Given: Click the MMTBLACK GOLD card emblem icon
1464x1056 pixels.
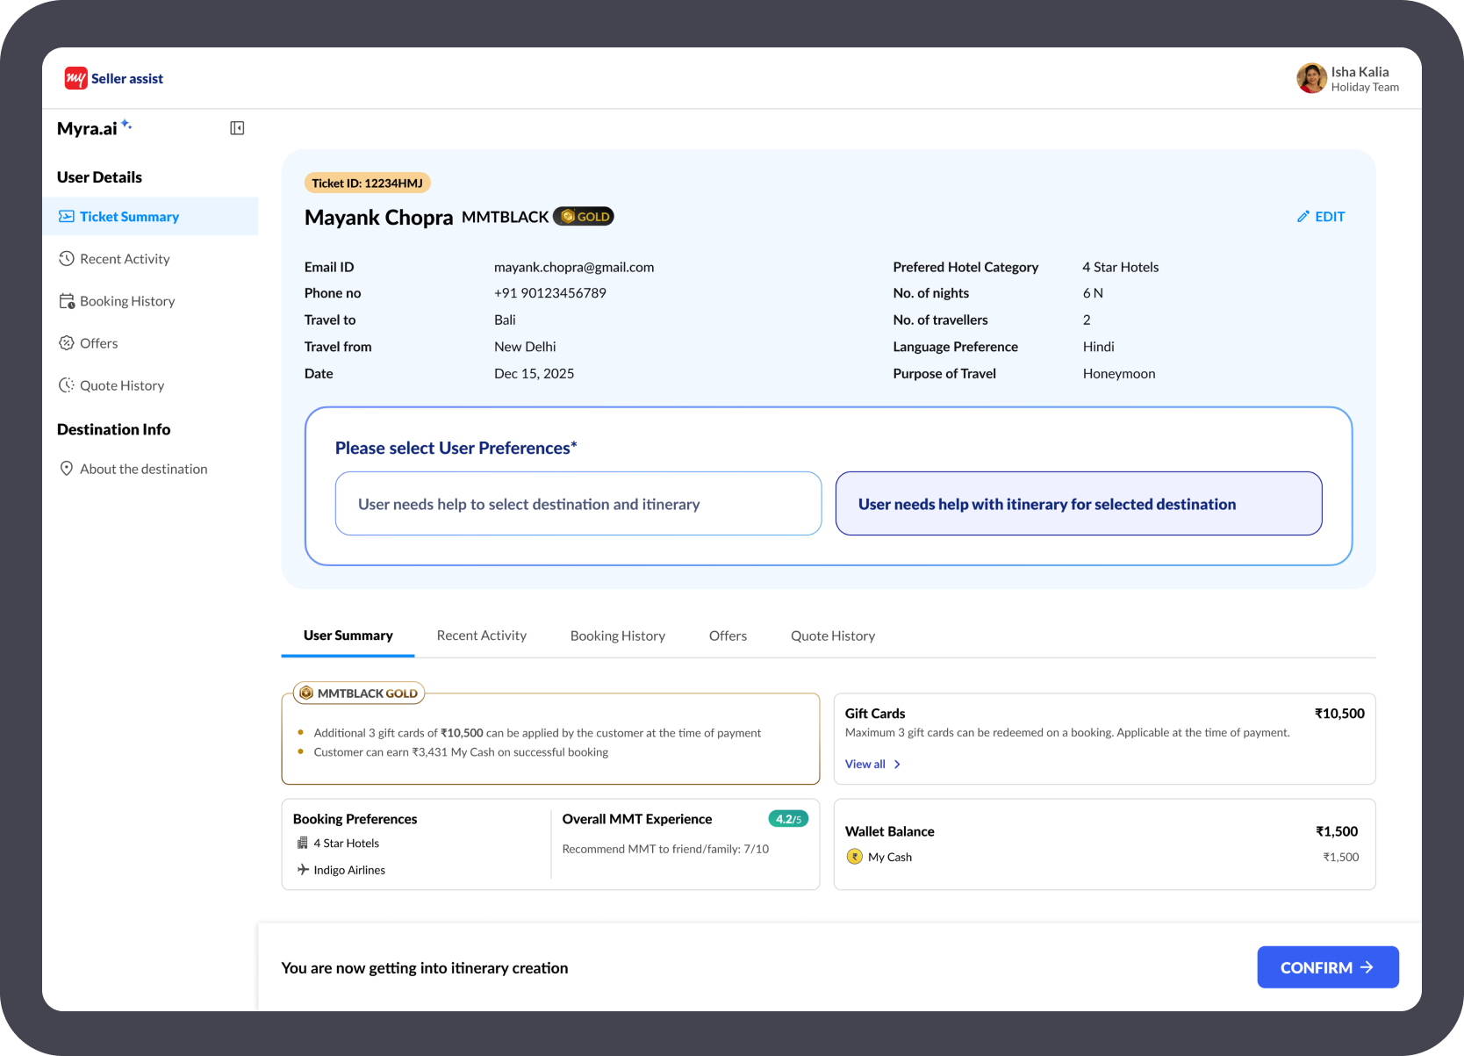Looking at the screenshot, I should [x=306, y=693].
